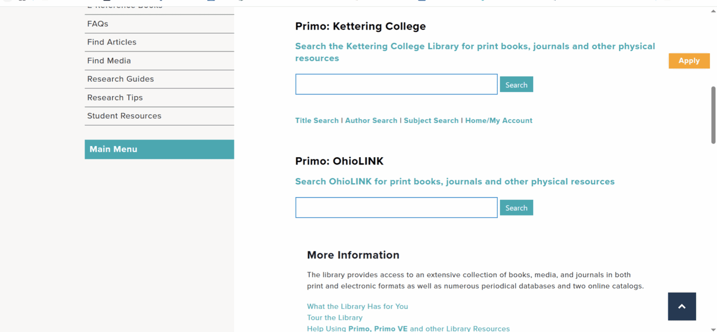Click the Kettering College search input field
This screenshot has width=717, height=332.
[x=396, y=84]
